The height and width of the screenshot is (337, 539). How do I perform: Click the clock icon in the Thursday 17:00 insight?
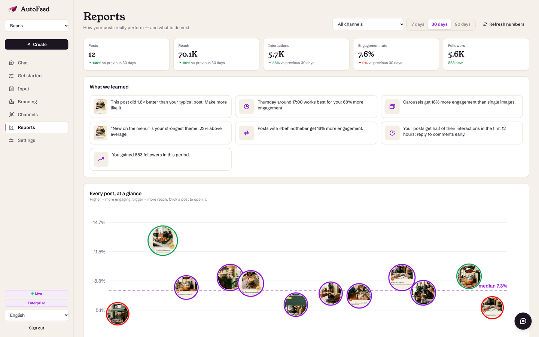[x=247, y=107]
